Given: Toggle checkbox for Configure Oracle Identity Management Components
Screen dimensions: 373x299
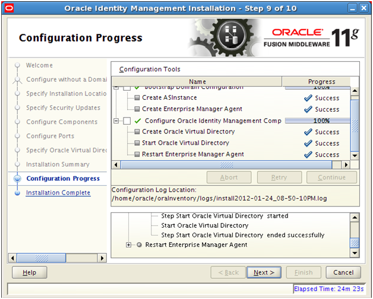Looking at the screenshot, I should 127,121.
